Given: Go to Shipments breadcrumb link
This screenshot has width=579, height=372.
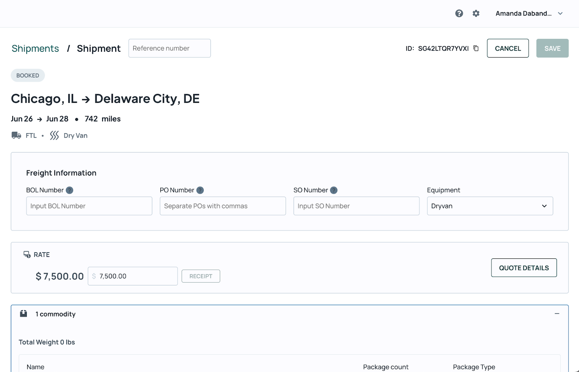Looking at the screenshot, I should [x=35, y=48].
